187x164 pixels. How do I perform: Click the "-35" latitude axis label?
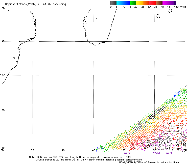coord(2,110)
